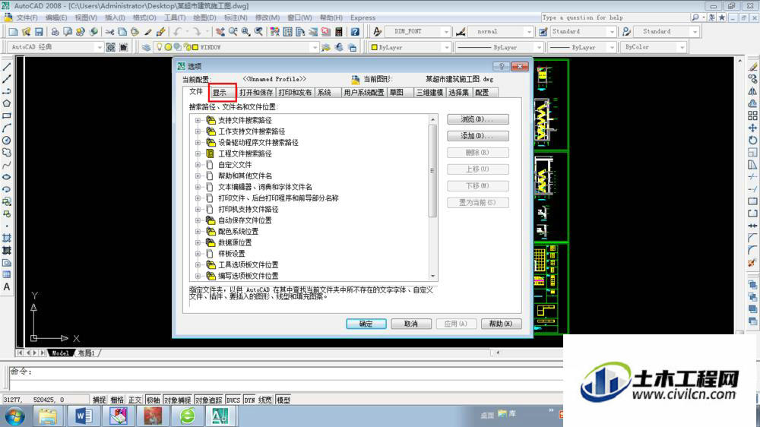This screenshot has width=760, height=427.
Task: Click the Match Properties brush icon
Action: (148, 32)
